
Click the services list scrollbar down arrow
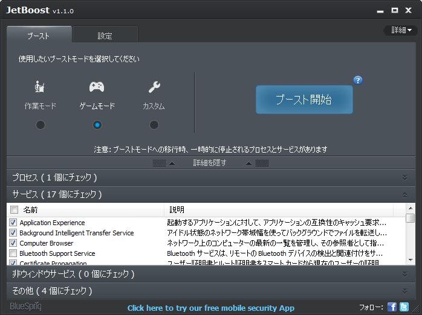[x=411, y=260]
